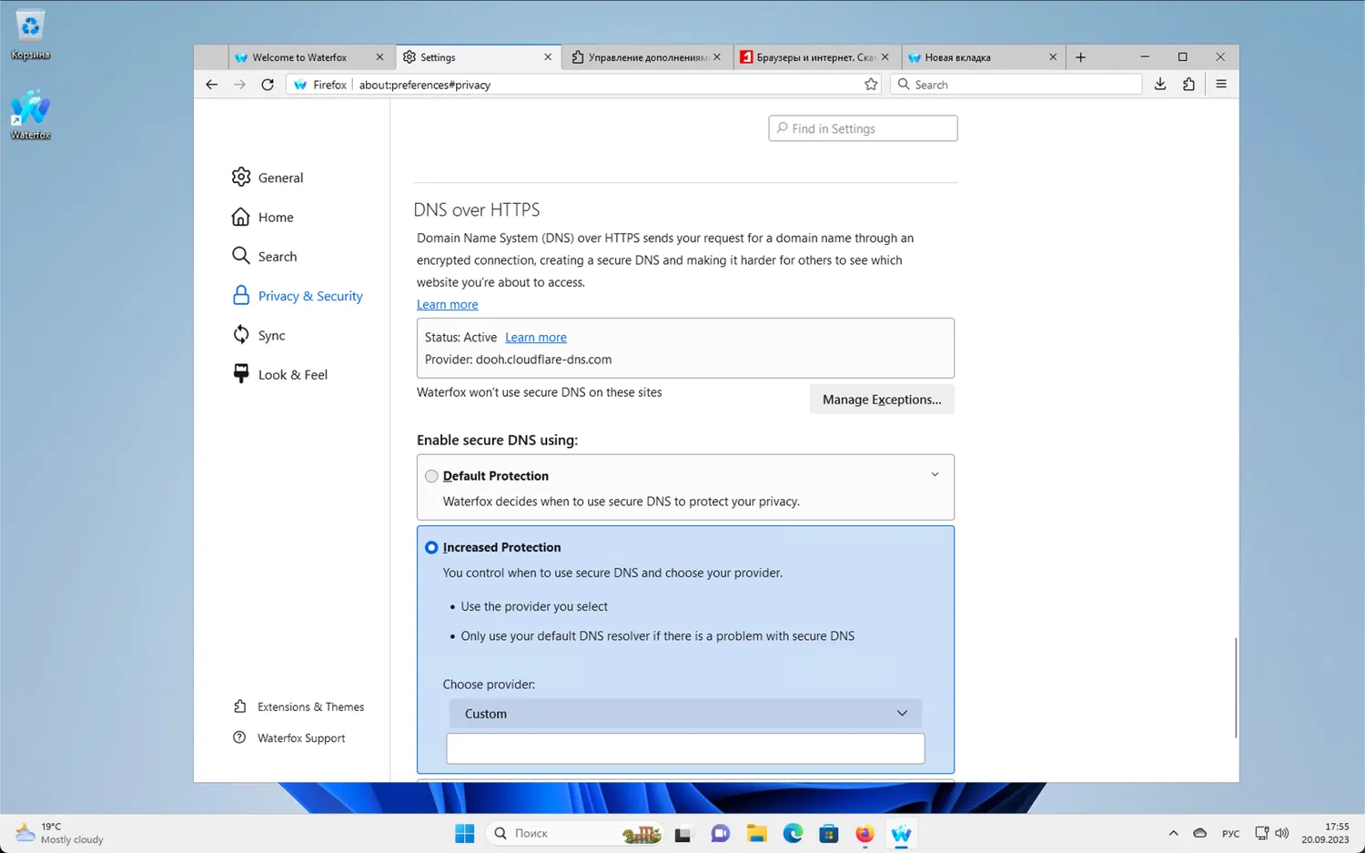The width and height of the screenshot is (1365, 853).
Task: Close the Новая вкладка tab
Action: click(1053, 57)
